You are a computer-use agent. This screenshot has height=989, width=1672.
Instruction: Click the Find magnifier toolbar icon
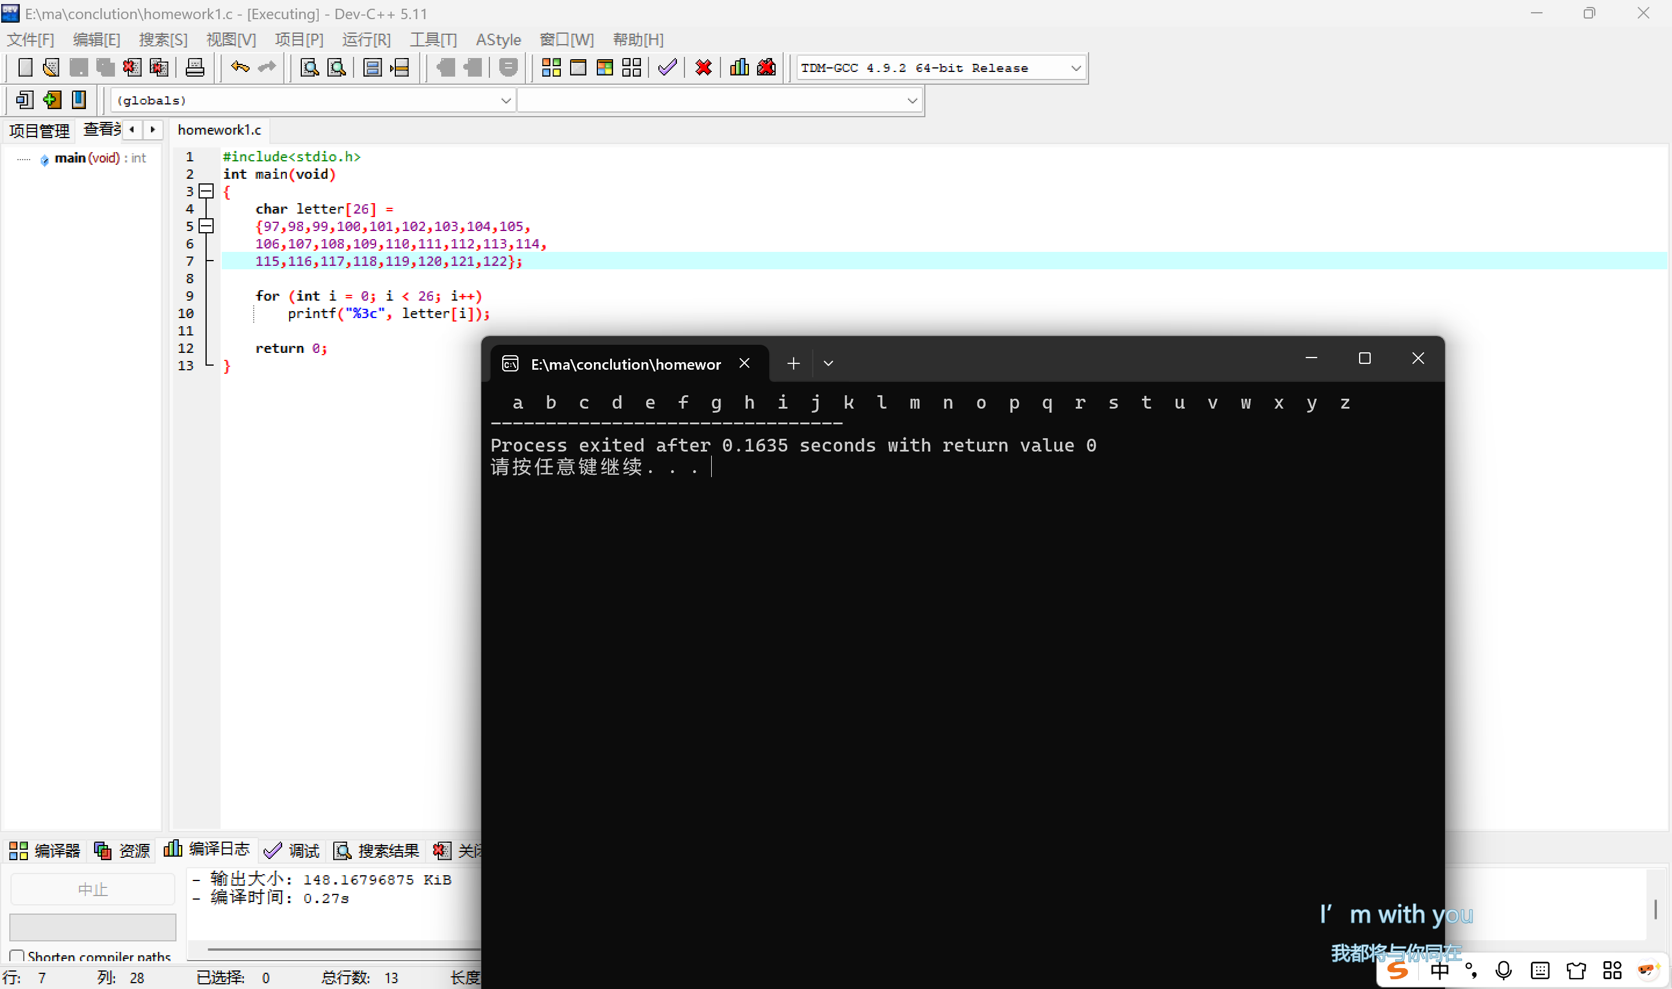309,67
